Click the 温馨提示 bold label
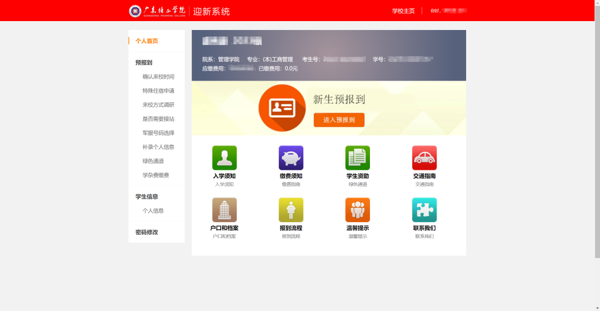This screenshot has height=311, width=600. [357, 228]
